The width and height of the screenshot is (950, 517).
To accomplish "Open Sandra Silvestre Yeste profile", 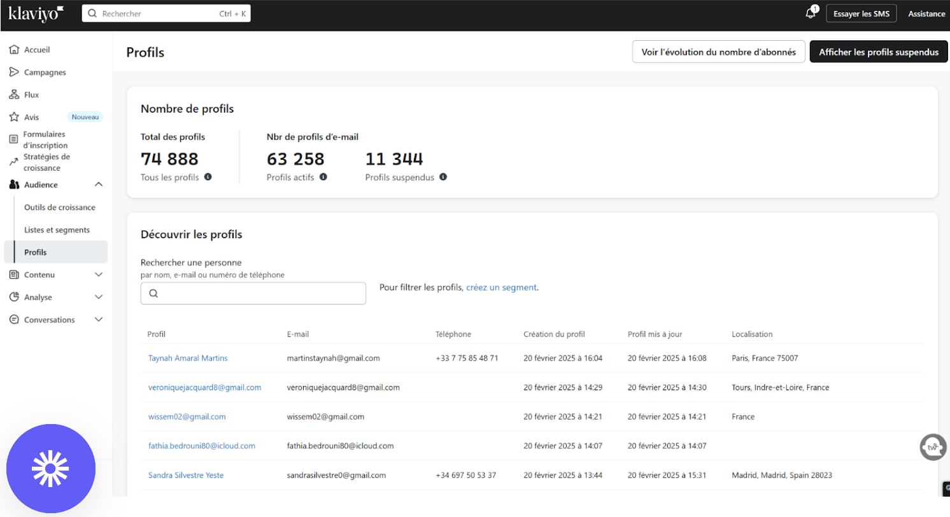I will click(186, 475).
